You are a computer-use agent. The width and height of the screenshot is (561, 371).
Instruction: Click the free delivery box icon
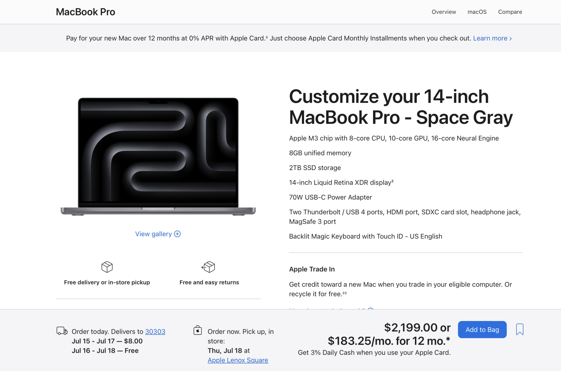pyautogui.click(x=107, y=267)
